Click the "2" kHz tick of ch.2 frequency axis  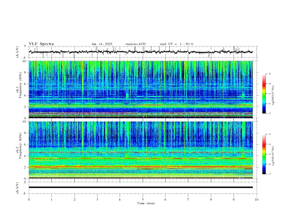pyautogui.click(x=26, y=167)
